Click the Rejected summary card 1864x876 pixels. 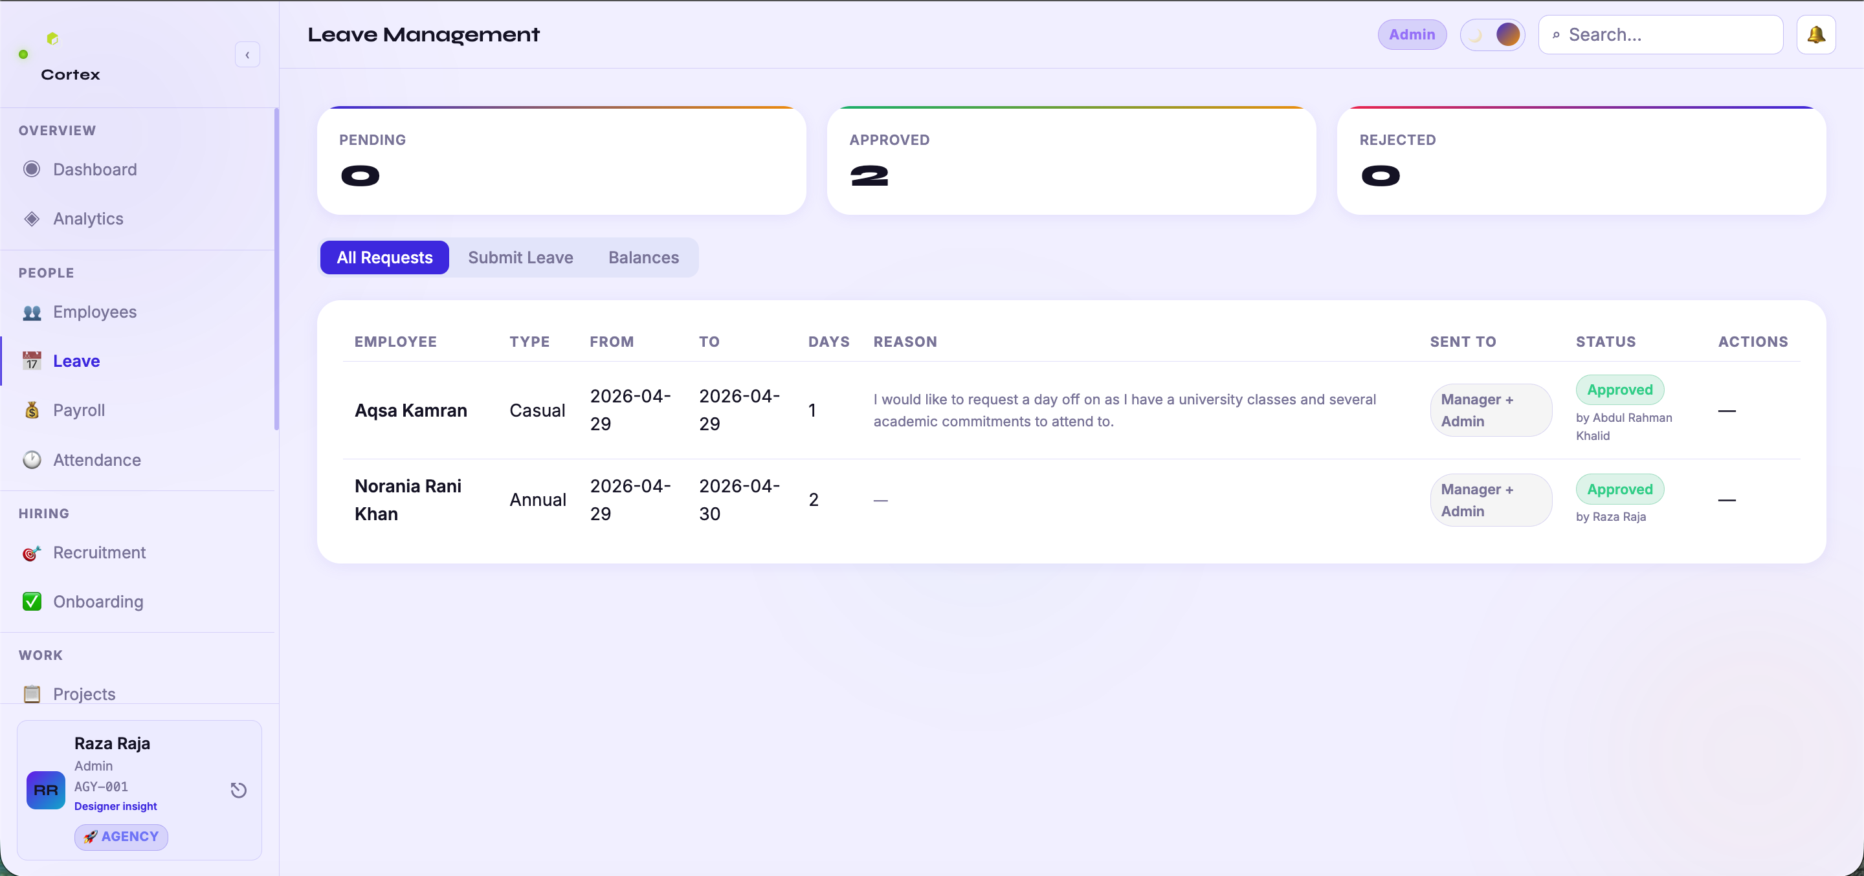(x=1581, y=160)
